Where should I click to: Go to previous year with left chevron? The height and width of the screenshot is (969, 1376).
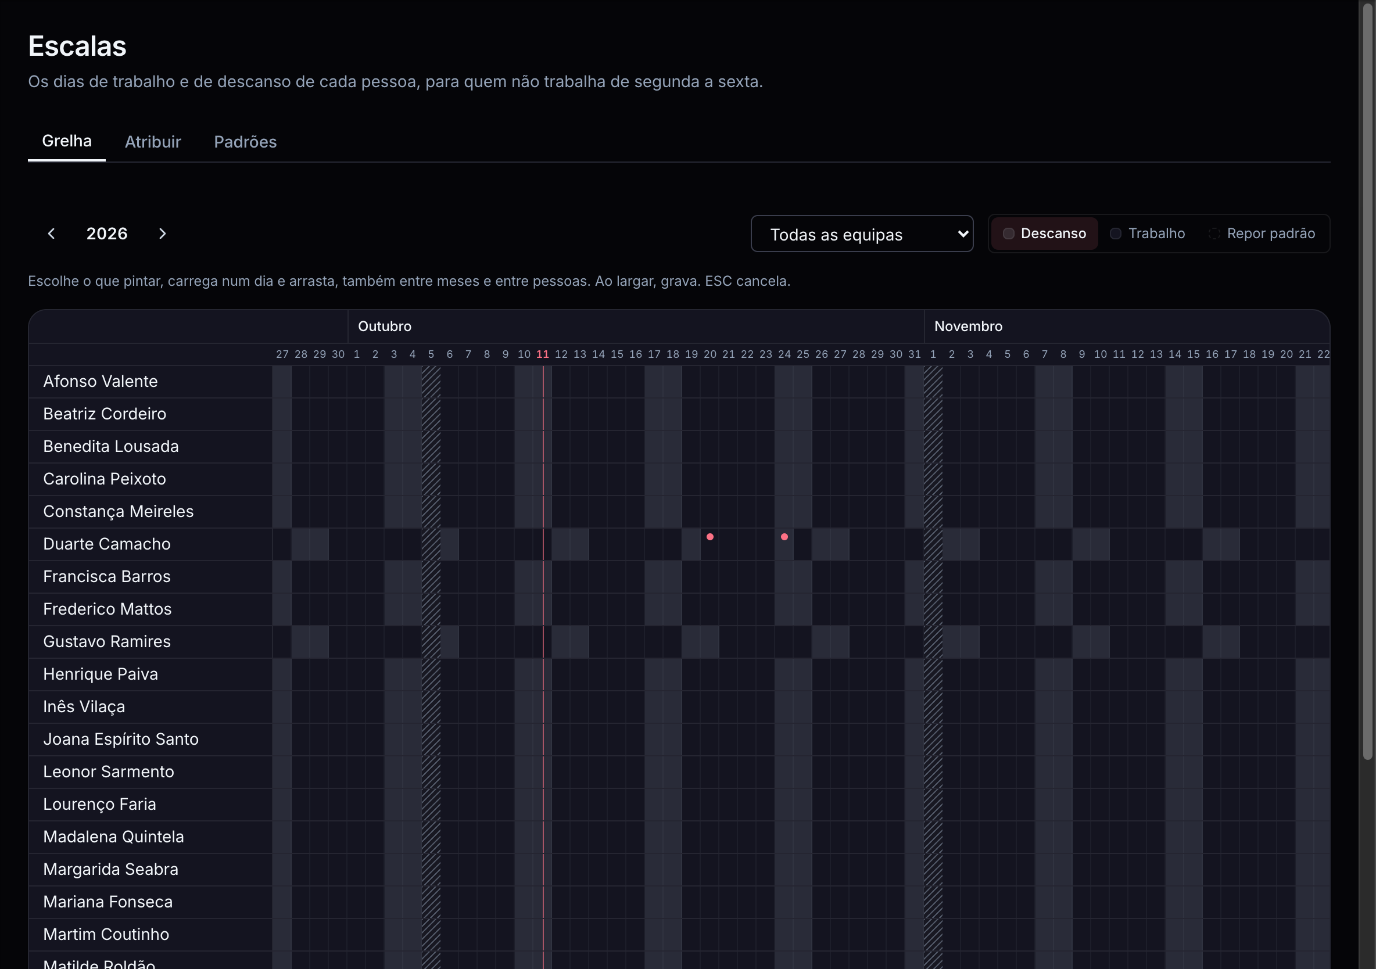pyautogui.click(x=52, y=234)
